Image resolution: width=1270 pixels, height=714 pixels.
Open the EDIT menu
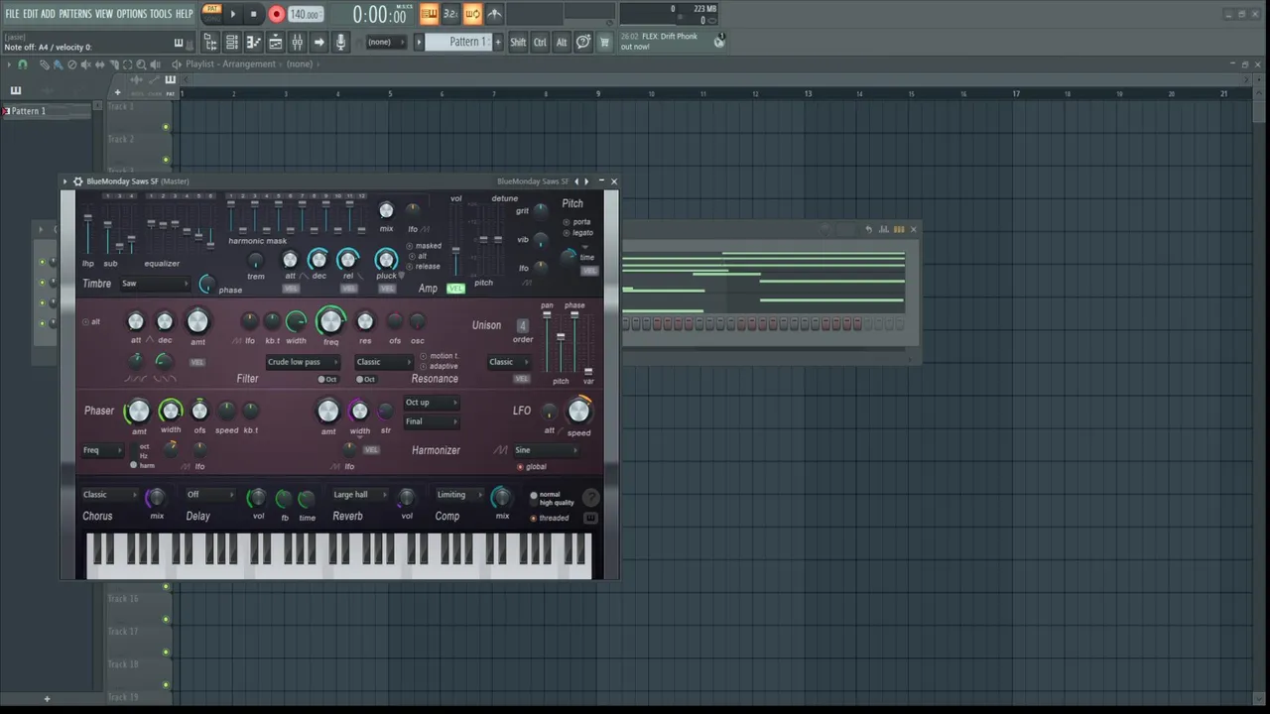(x=30, y=14)
